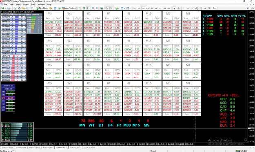Open the Insert menu

[x=18, y=4]
